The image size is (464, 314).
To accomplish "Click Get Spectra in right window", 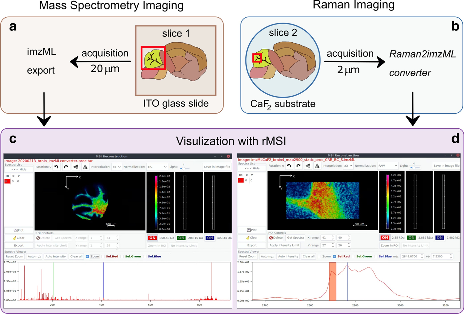I will pyautogui.click(x=295, y=238).
